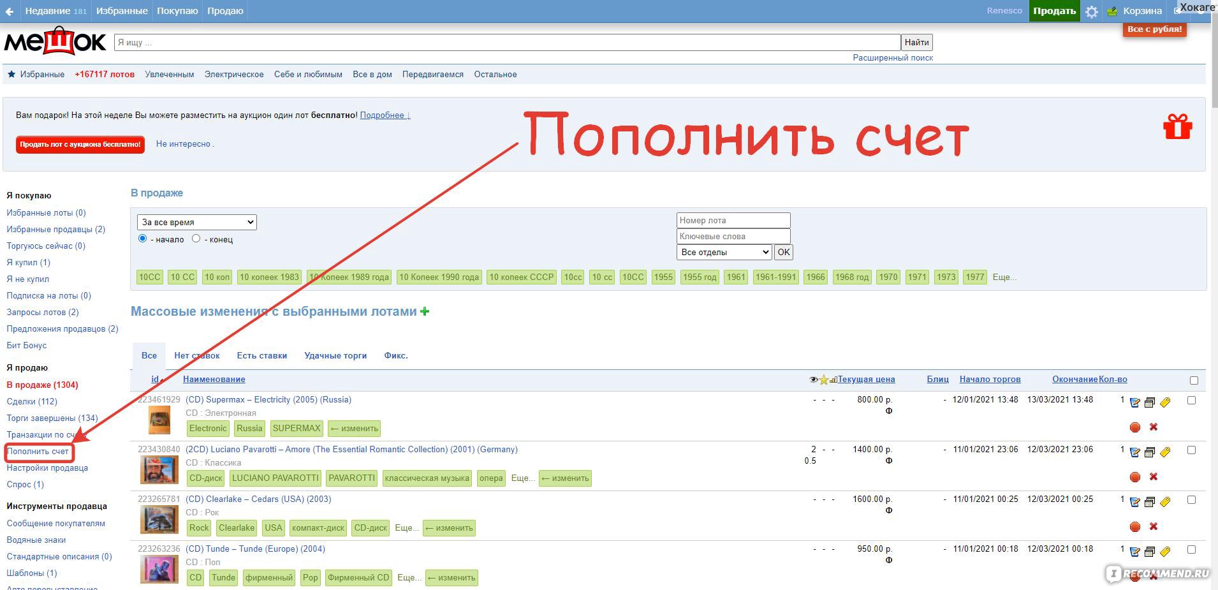Screen dimensions: 1218x590
Task: Switch to the 'Все' tab
Action: [149, 355]
